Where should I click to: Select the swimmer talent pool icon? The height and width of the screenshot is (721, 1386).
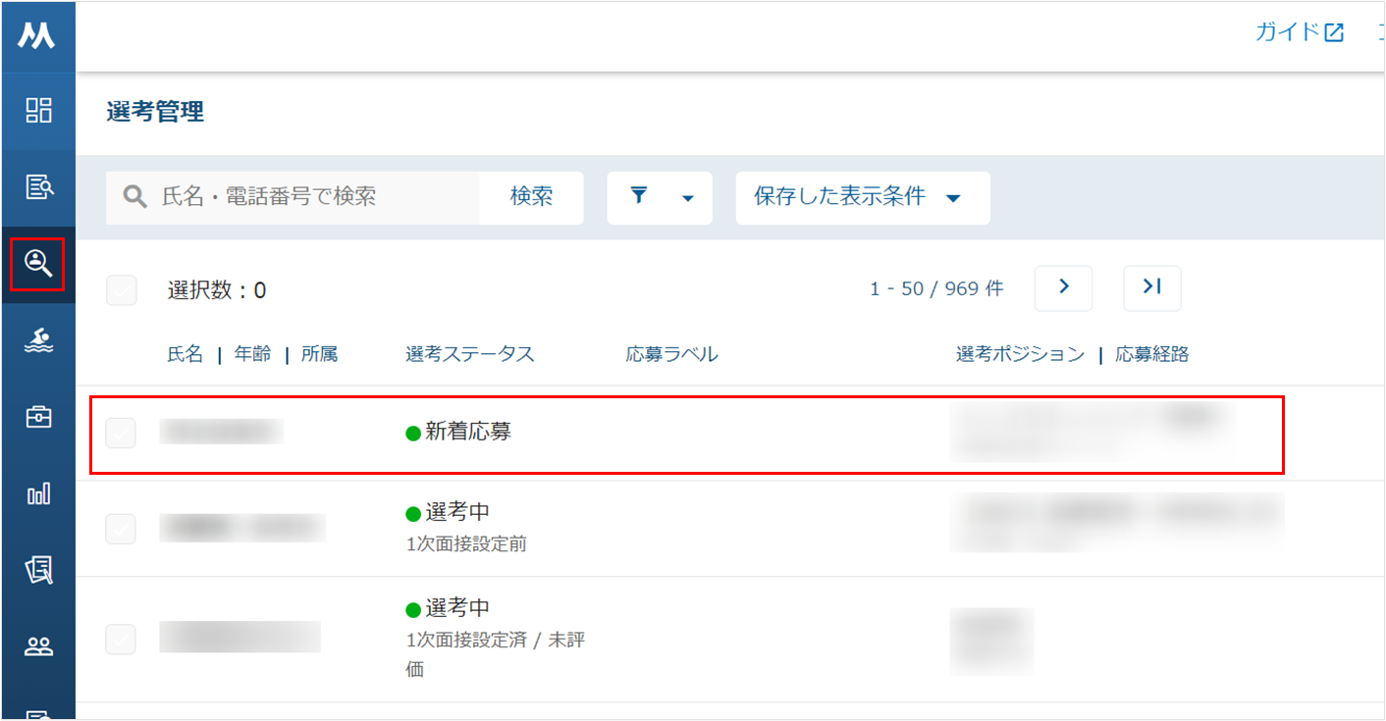(38, 340)
